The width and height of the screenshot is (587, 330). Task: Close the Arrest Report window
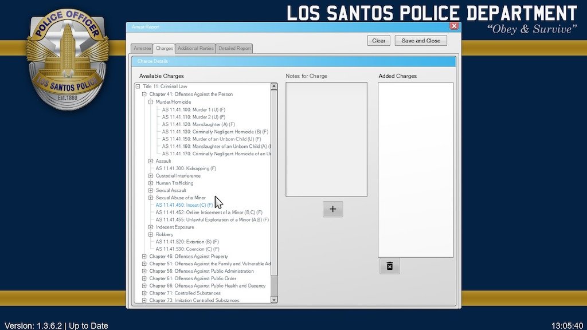point(454,26)
